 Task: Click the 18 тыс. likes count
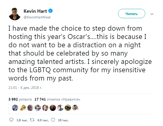(63, 120)
